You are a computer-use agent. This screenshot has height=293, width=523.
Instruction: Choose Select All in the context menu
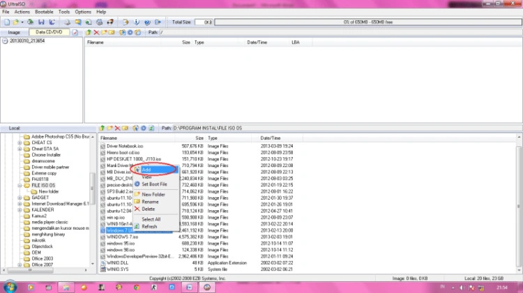pos(156,219)
